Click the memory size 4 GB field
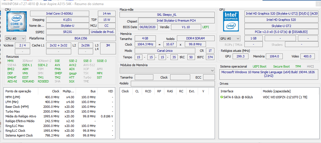Screen dimensions: 321x143 (x=145, y=38)
